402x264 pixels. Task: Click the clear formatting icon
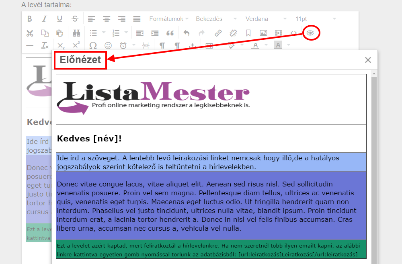click(x=45, y=46)
